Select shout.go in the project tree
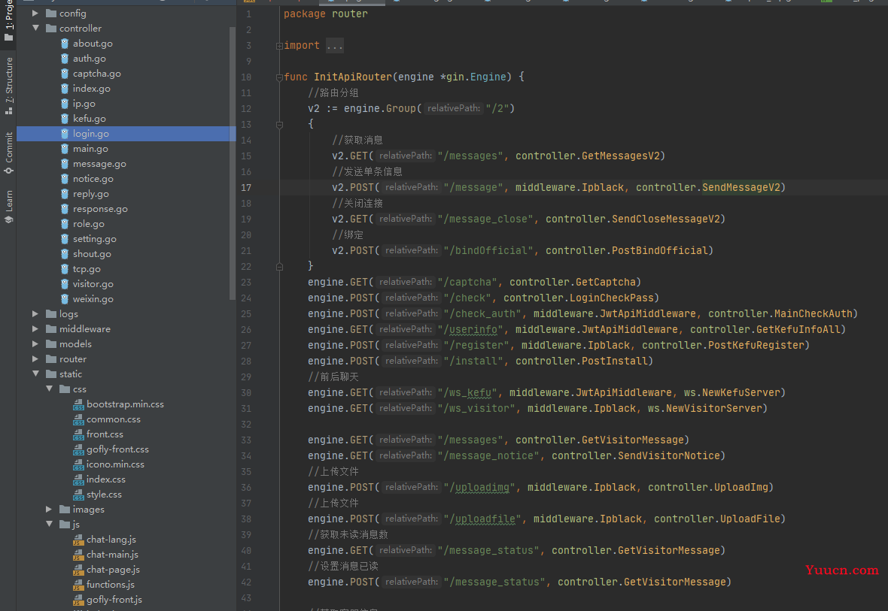Screen dimensions: 888x611 pyautogui.click(x=92, y=254)
